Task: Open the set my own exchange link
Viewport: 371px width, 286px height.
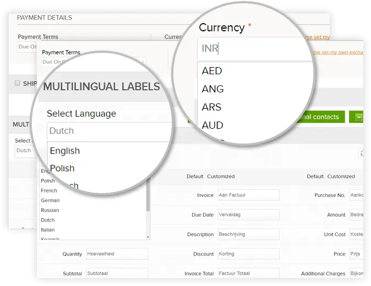Action: [338, 52]
